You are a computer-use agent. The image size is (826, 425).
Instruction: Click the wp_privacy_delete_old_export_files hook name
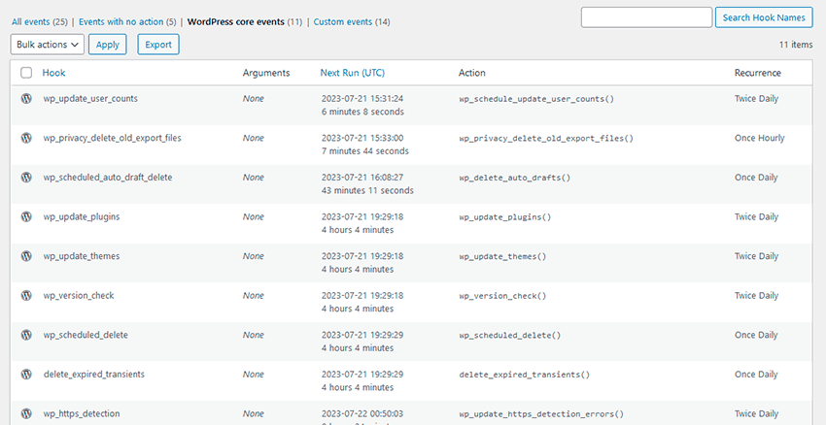pyautogui.click(x=112, y=138)
